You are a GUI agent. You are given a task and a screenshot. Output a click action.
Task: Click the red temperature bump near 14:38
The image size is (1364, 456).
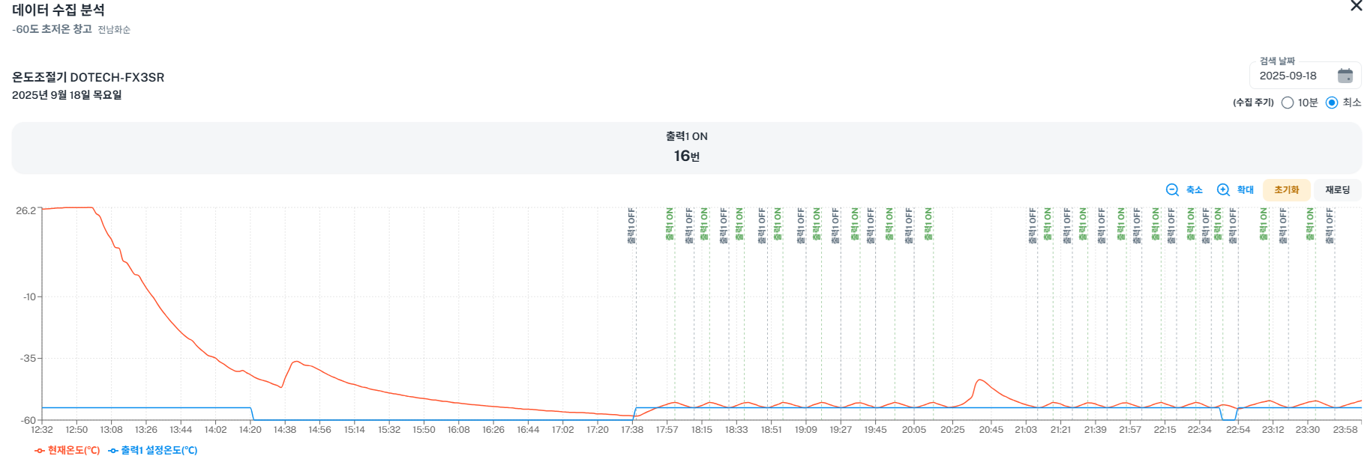[x=296, y=362]
